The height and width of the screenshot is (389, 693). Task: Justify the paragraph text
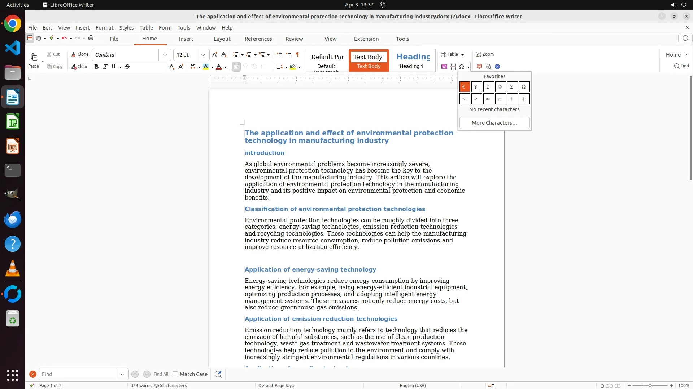point(263,67)
